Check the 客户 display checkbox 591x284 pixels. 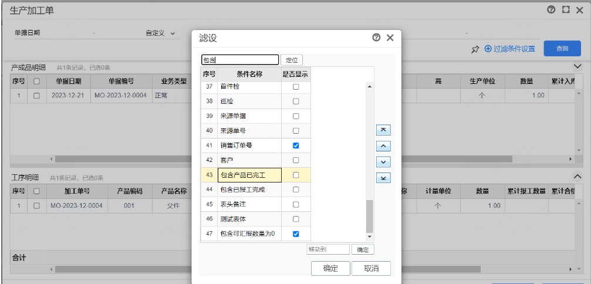click(296, 160)
